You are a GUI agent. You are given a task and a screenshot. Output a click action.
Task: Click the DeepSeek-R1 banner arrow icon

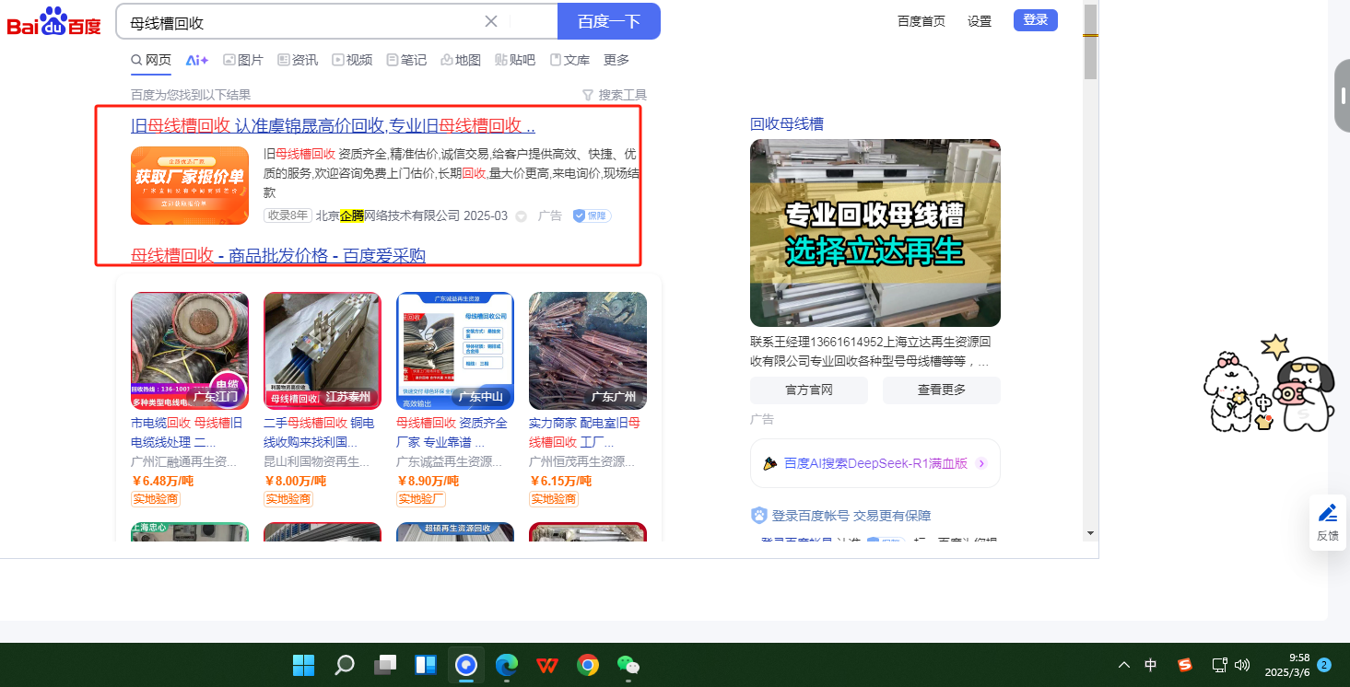click(981, 463)
